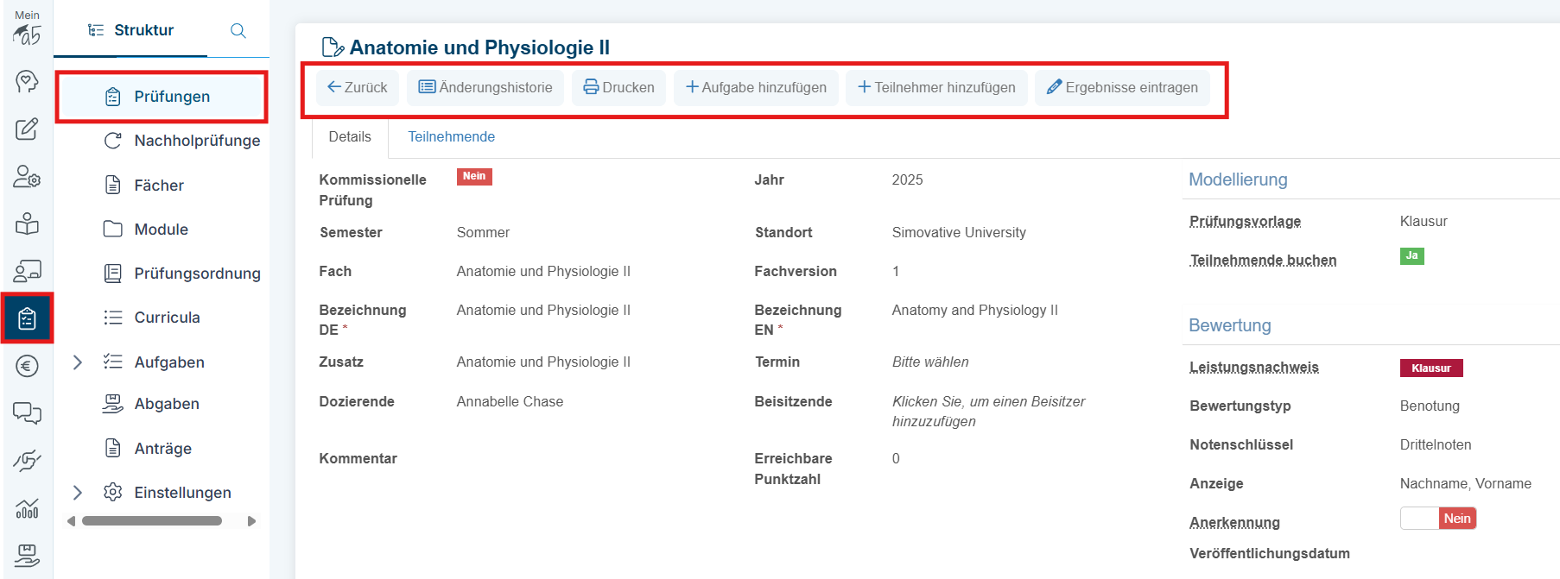Screen dimensions: 1560x579
Task: Switch to the Teilnehmende tab
Action: (x=451, y=137)
